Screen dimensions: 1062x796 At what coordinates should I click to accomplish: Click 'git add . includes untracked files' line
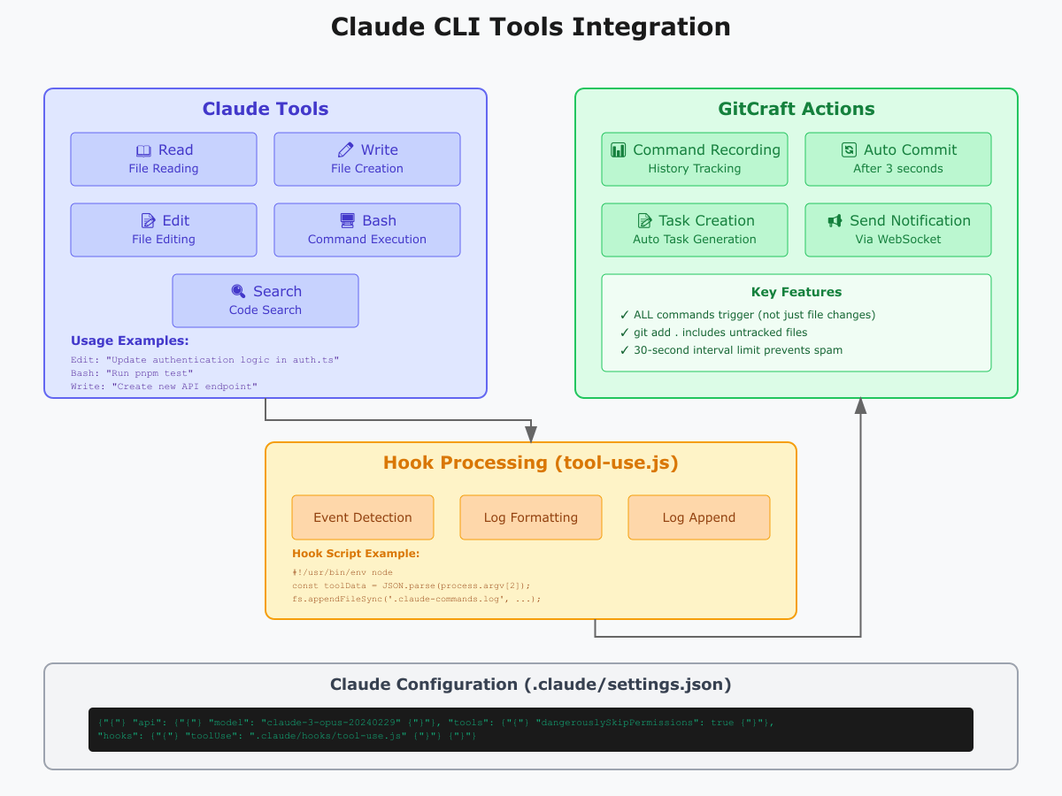coord(713,333)
